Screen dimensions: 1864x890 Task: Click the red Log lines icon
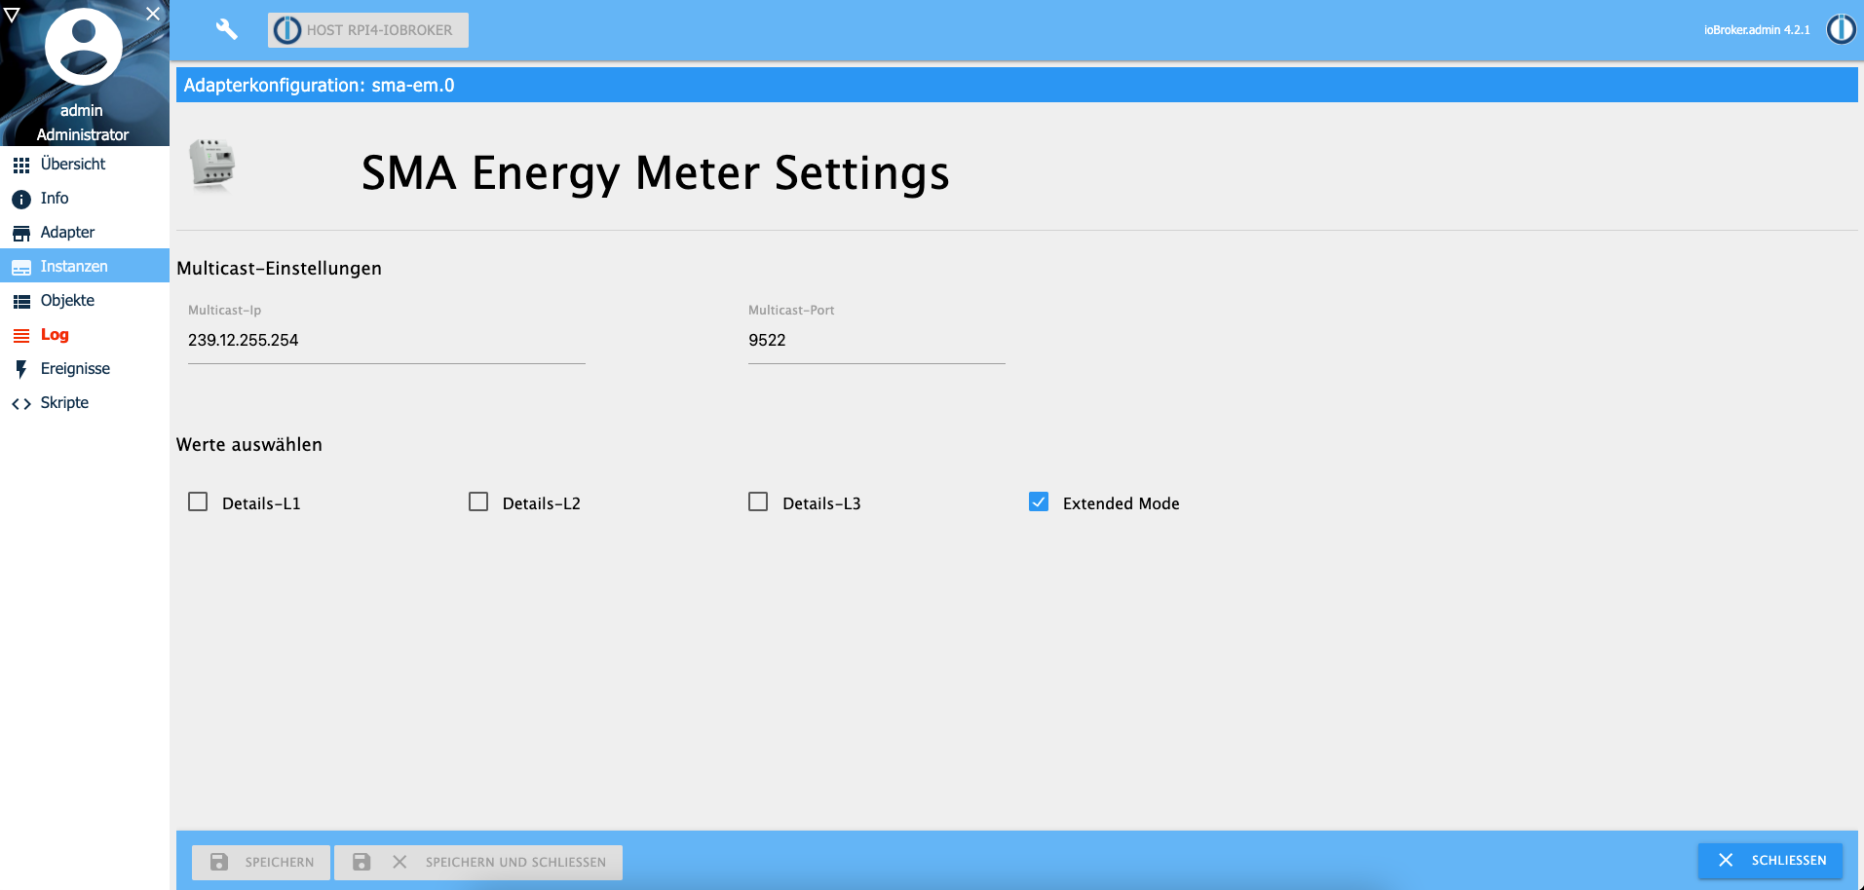pos(21,336)
